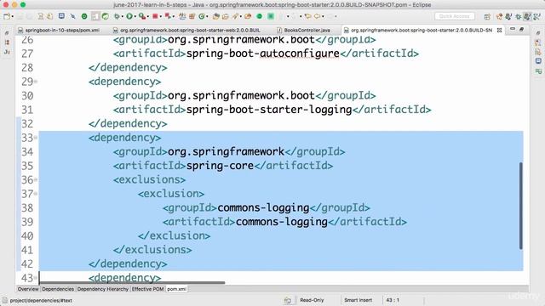Toggle the highlighted pressed toolbar button
This screenshot has height=306, width=545.
pos(95,16)
